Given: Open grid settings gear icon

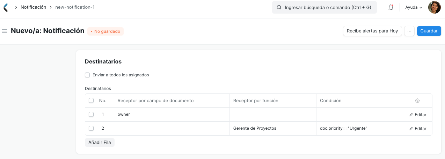Looking at the screenshot, I should point(417,101).
